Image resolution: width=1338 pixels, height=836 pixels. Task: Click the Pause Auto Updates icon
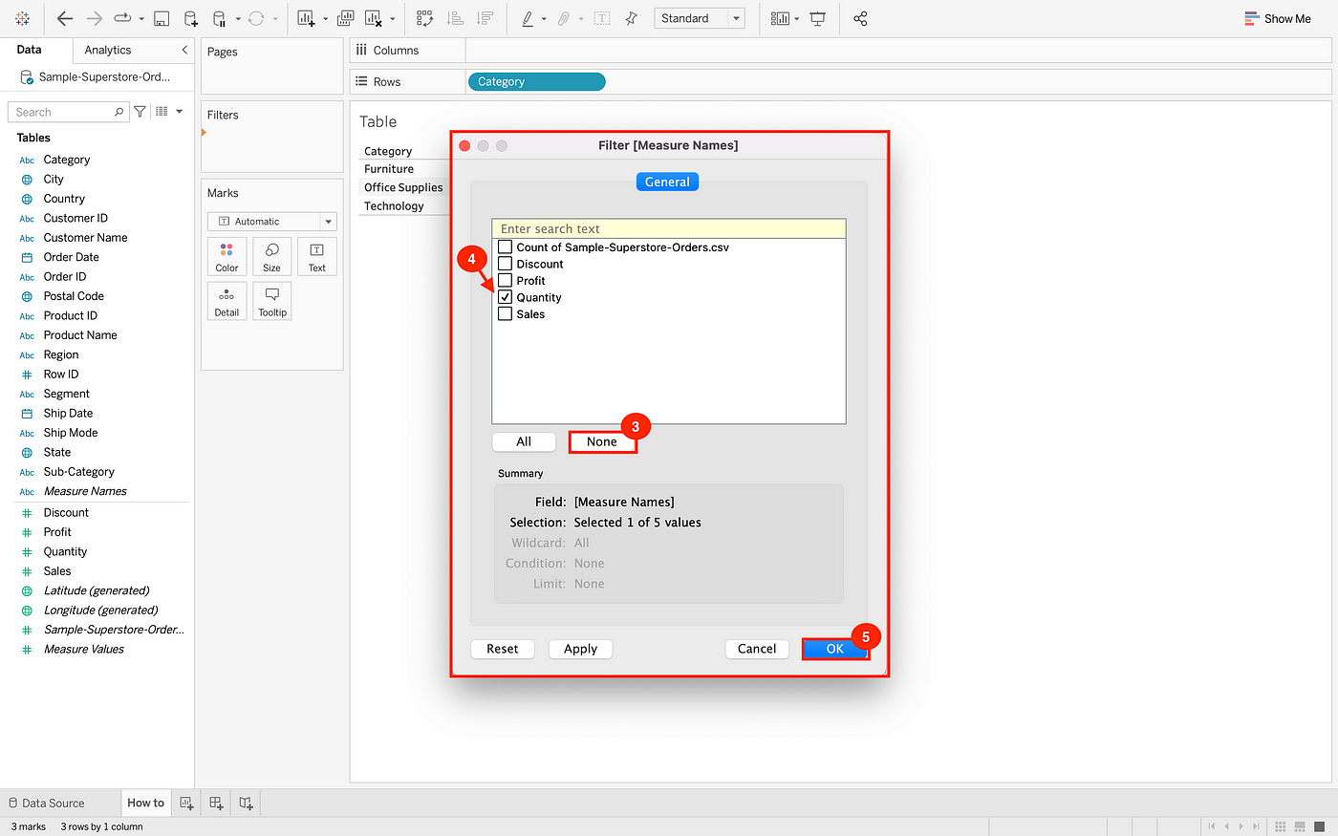tap(219, 18)
